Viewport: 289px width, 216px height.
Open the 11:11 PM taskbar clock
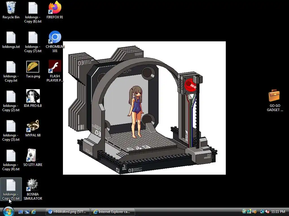click(x=278, y=212)
